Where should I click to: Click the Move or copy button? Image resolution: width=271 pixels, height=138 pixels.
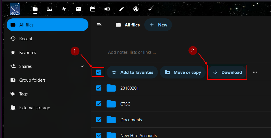[183, 72]
